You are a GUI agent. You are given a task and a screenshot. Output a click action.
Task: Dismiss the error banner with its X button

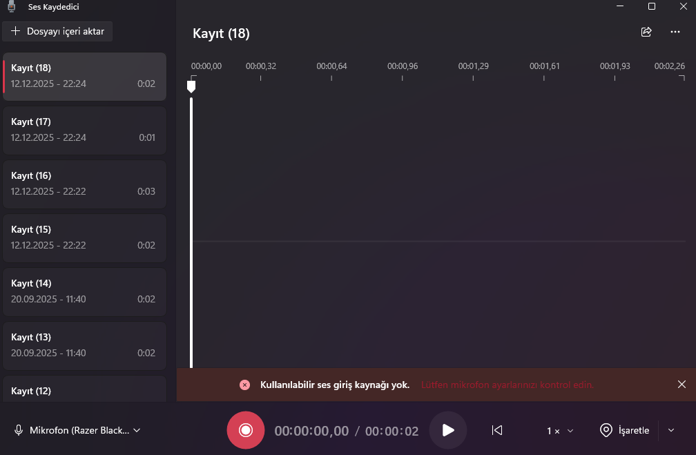tap(681, 385)
